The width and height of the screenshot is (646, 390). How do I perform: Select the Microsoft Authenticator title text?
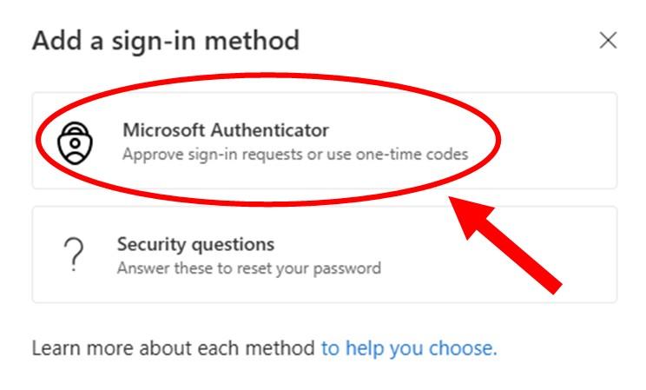226,131
